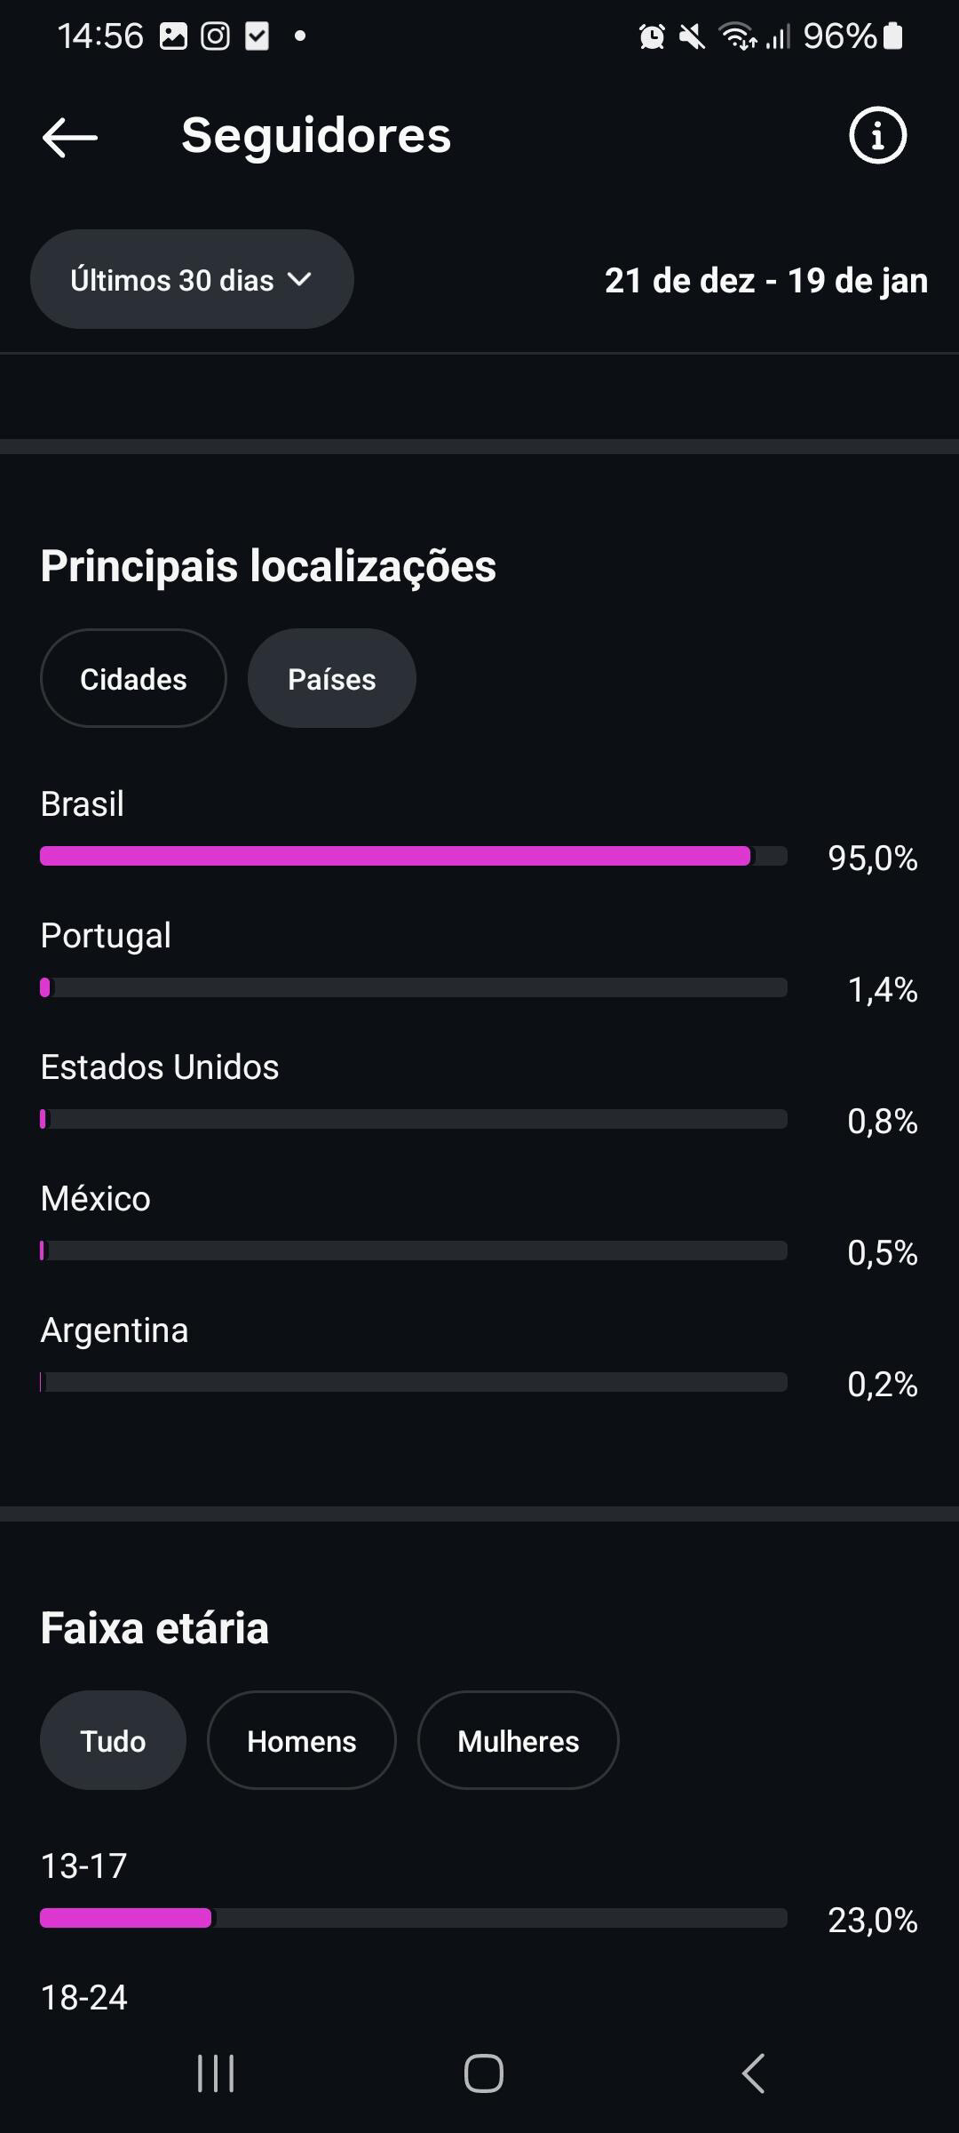The width and height of the screenshot is (959, 2133).
Task: Select the Países location filter
Action: (331, 679)
